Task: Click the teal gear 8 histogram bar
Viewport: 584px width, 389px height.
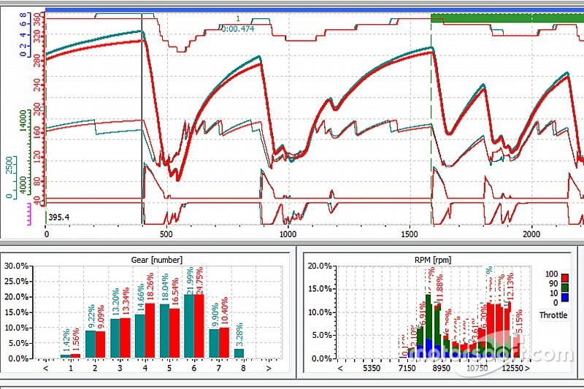Action: coord(239,353)
